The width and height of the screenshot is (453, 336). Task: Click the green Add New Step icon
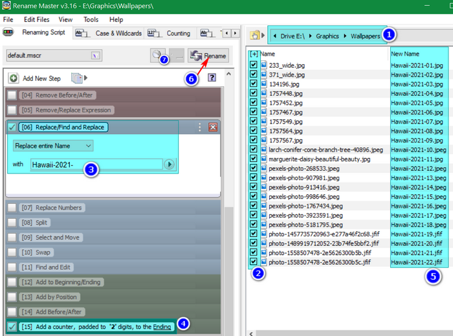click(x=14, y=78)
